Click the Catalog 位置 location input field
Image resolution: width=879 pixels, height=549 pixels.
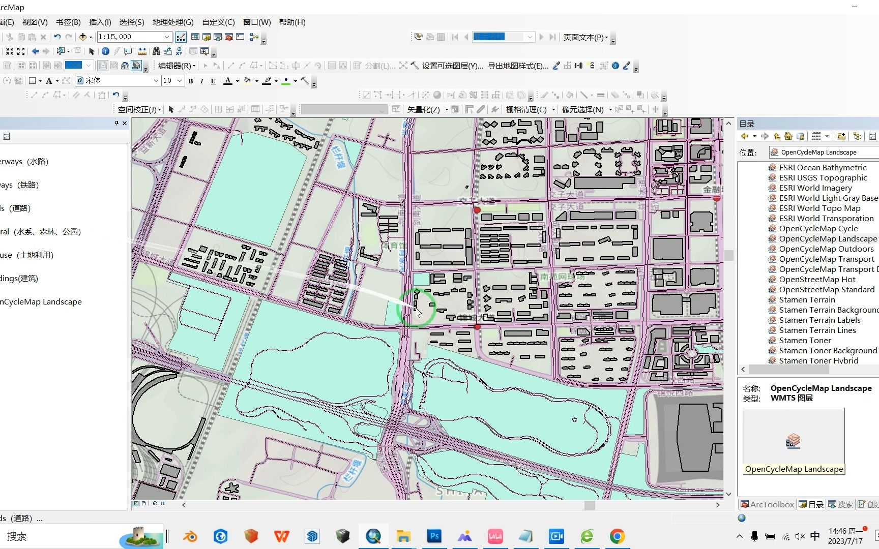(x=824, y=152)
